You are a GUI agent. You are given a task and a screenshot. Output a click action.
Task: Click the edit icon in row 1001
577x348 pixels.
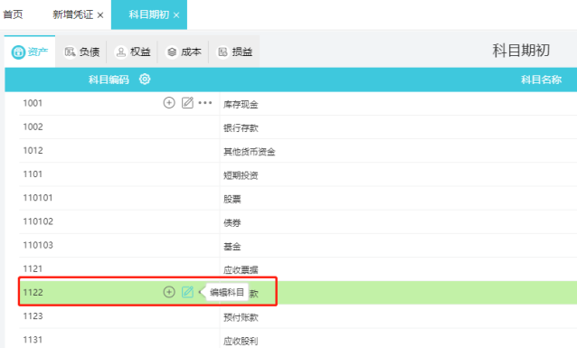(x=187, y=103)
